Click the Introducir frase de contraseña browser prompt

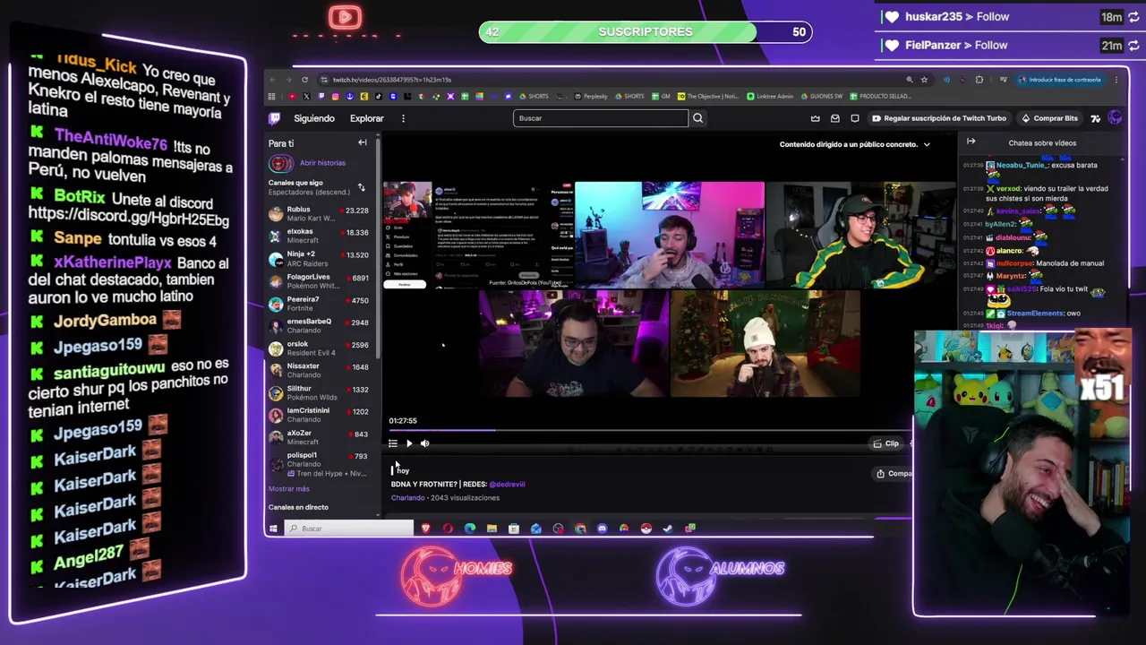1059,80
